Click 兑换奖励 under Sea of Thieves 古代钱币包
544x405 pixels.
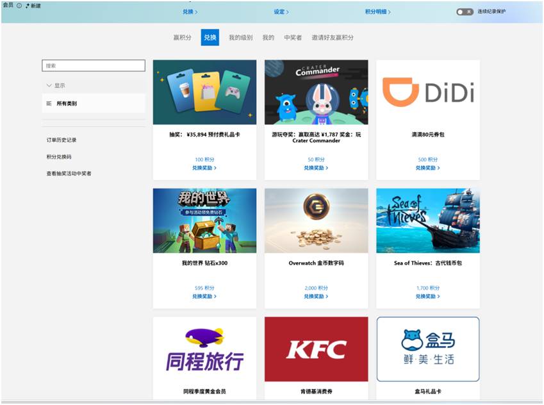point(428,296)
